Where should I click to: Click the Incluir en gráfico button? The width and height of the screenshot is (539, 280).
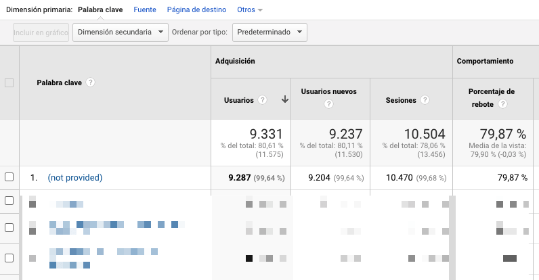[41, 32]
